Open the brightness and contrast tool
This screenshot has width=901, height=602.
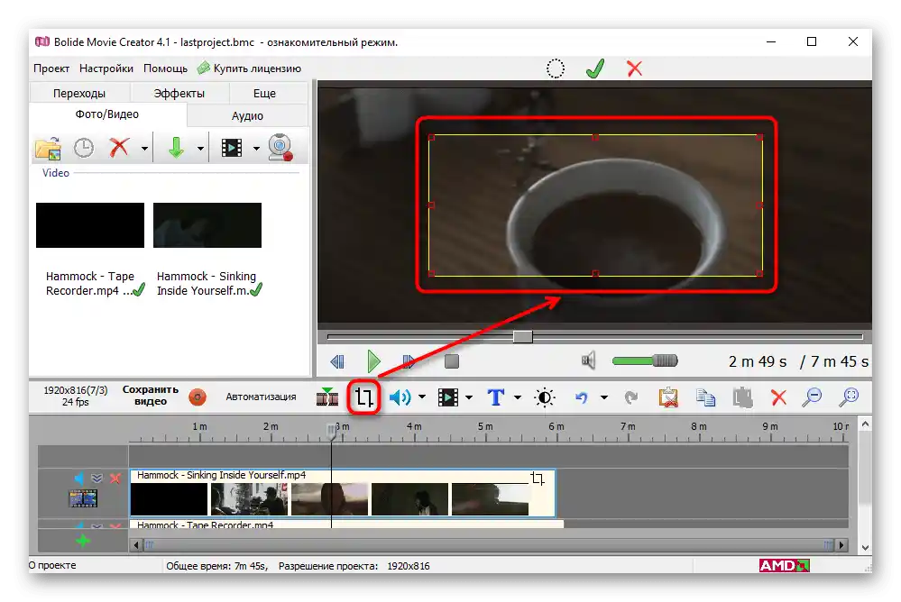[544, 397]
